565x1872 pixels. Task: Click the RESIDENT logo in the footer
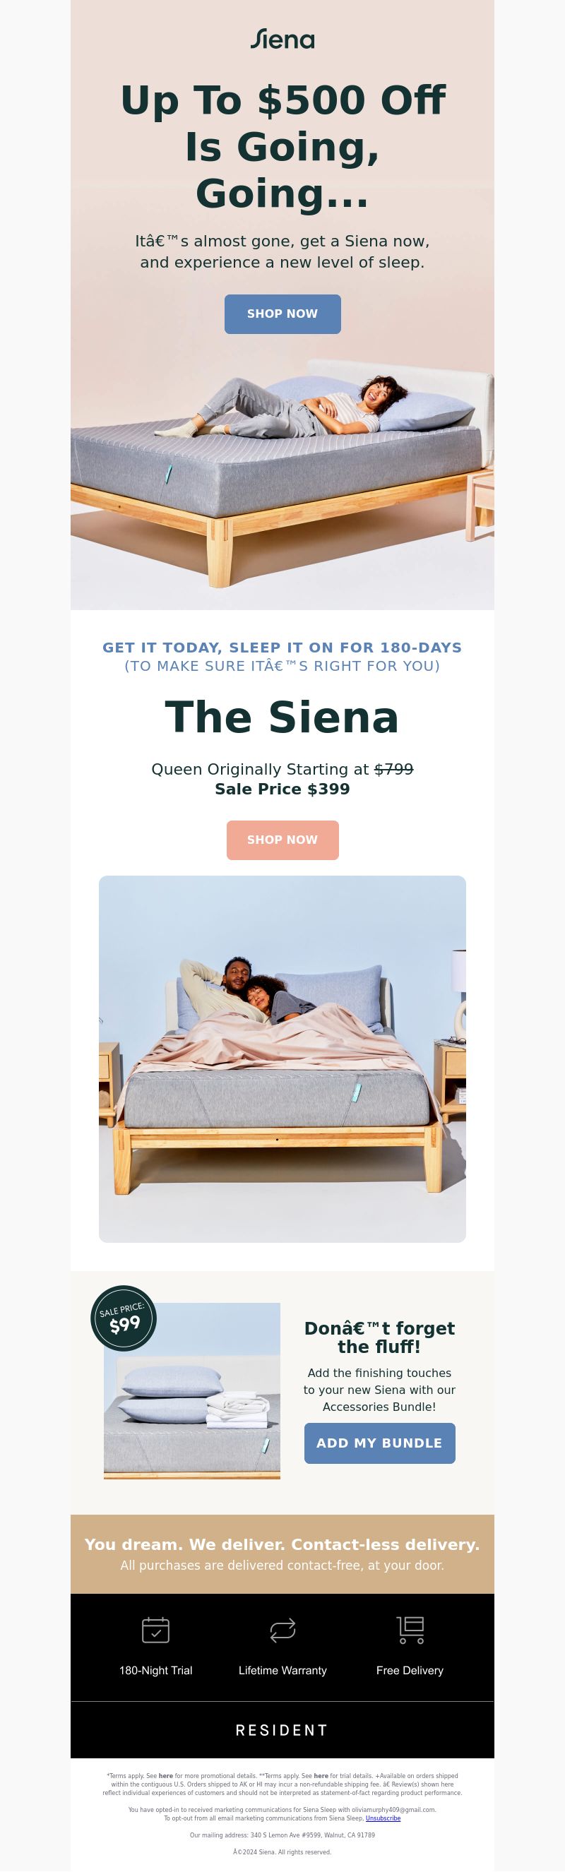(282, 1730)
